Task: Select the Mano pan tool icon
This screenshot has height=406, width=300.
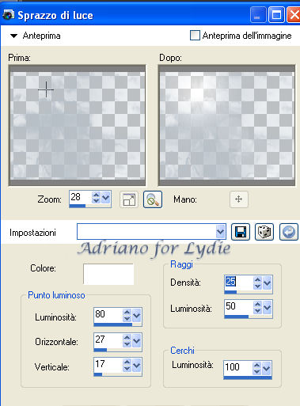Action: click(x=239, y=199)
